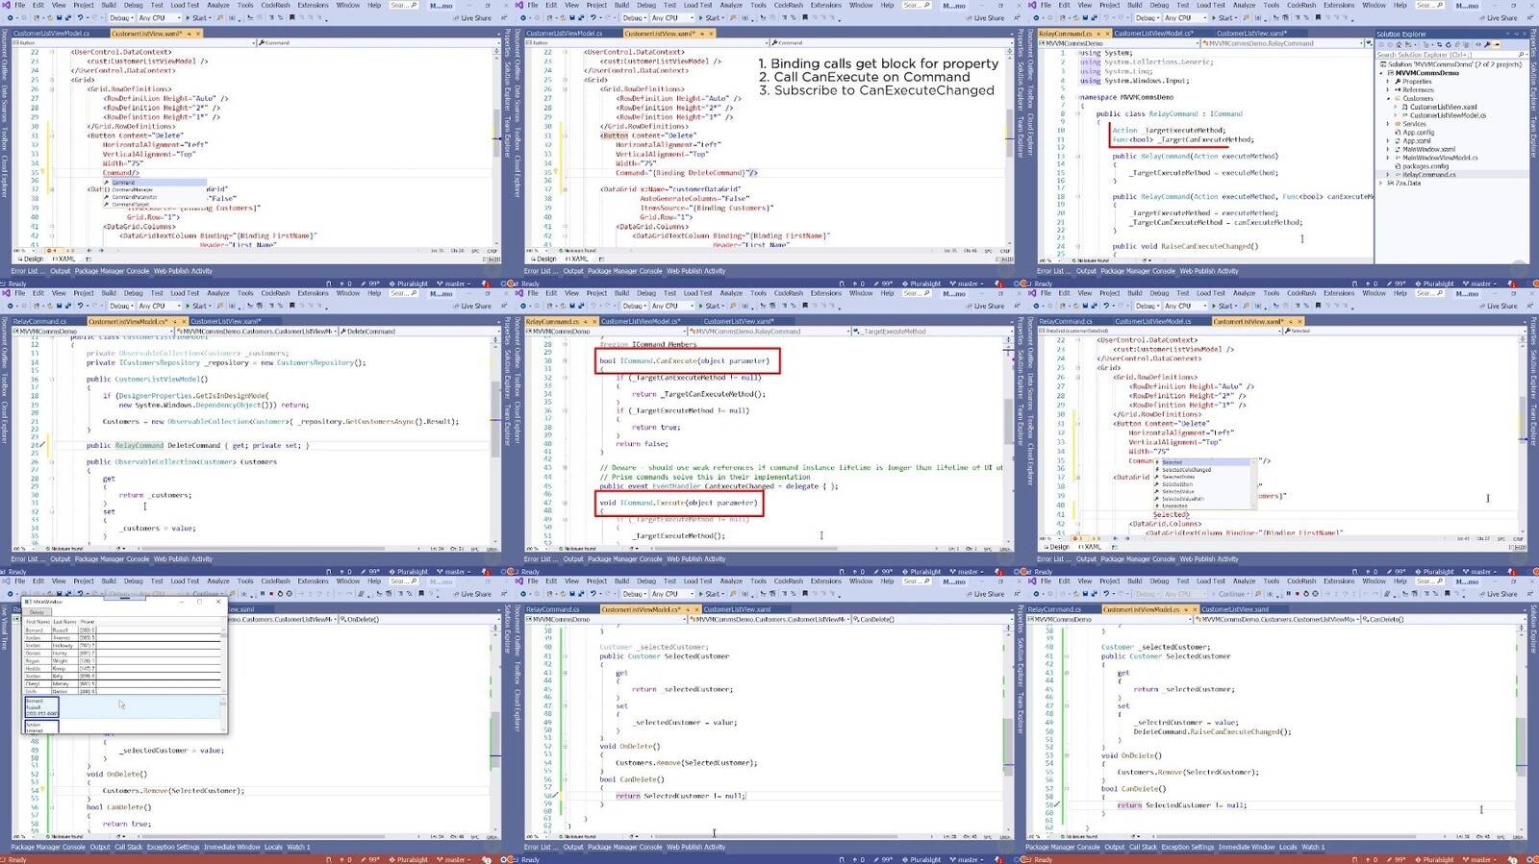
Task: Click split editor icon in top-left panel
Action: pyautogui.click(x=495, y=51)
